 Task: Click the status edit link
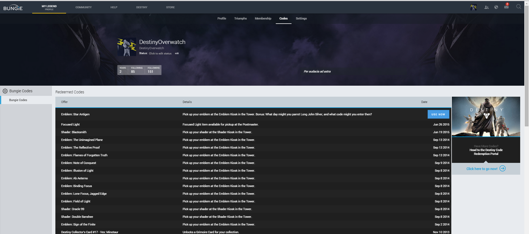pos(177,53)
